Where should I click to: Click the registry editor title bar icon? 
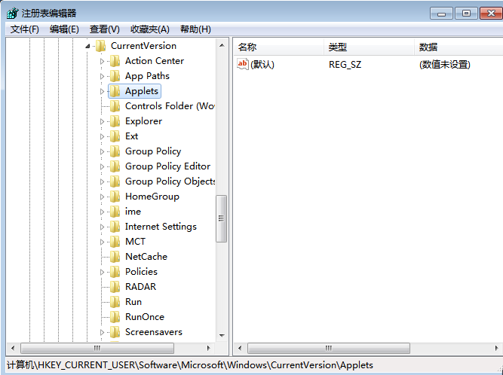pos(13,13)
